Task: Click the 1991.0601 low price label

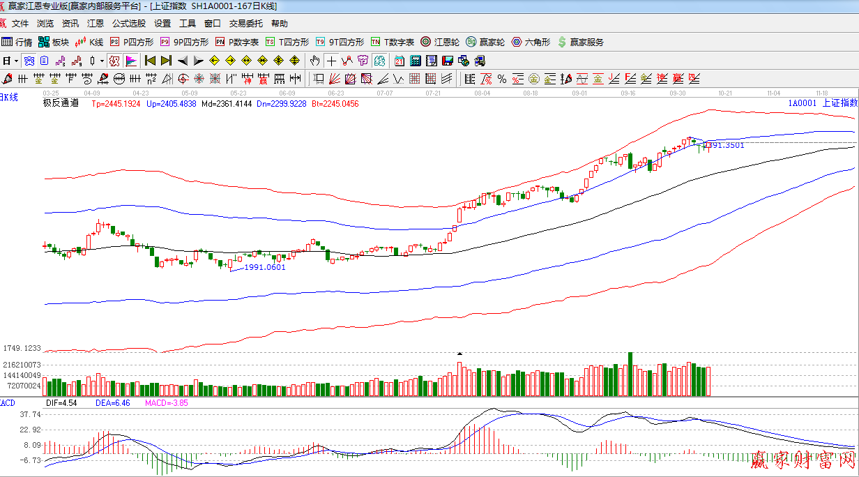Action: pyautogui.click(x=265, y=267)
